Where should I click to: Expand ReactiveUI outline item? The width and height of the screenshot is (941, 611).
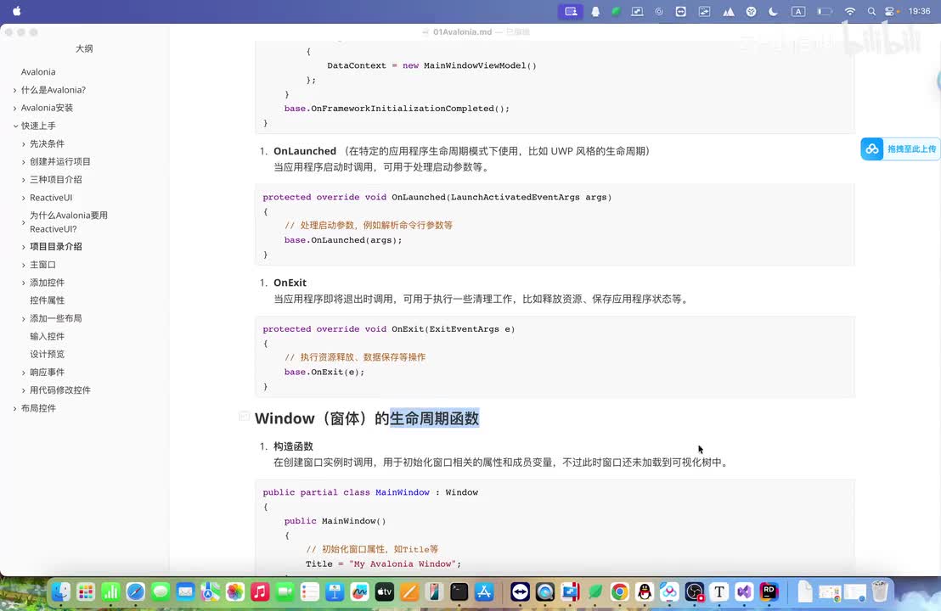click(x=24, y=198)
